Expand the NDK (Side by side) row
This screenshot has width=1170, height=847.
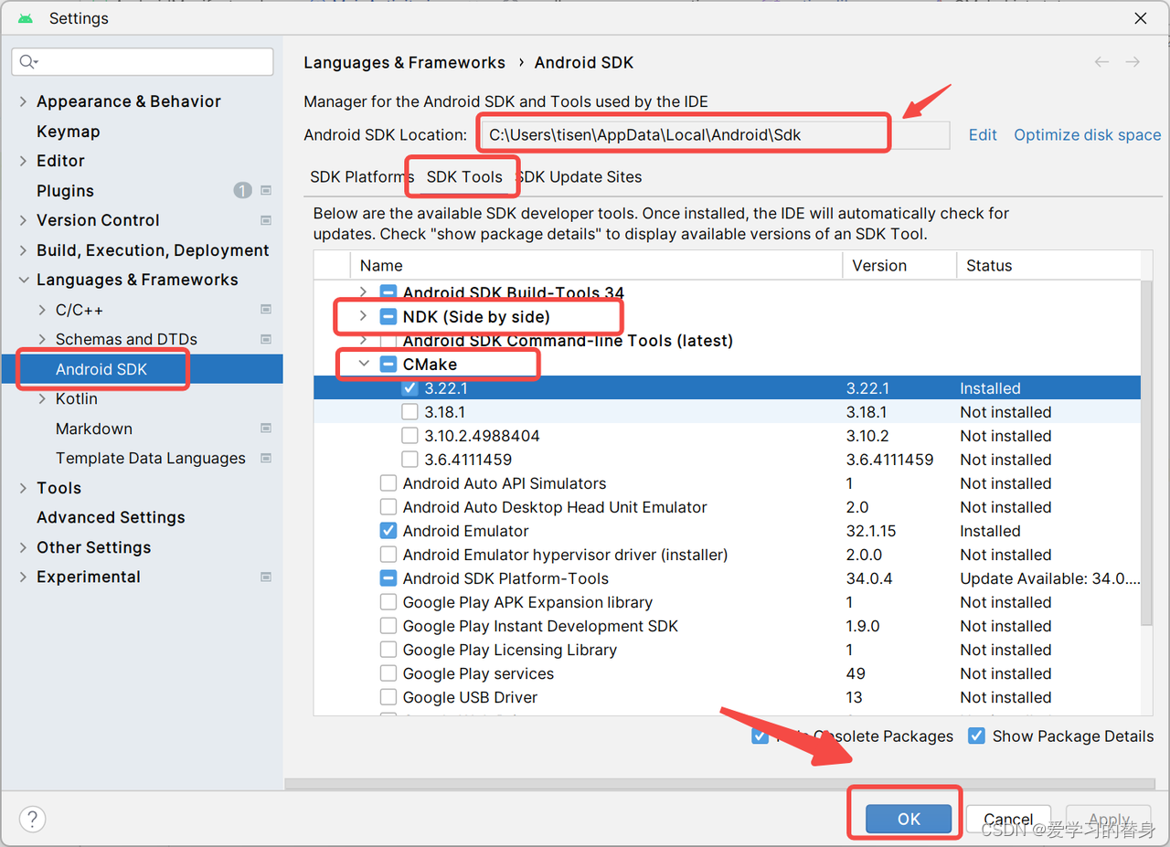363,316
